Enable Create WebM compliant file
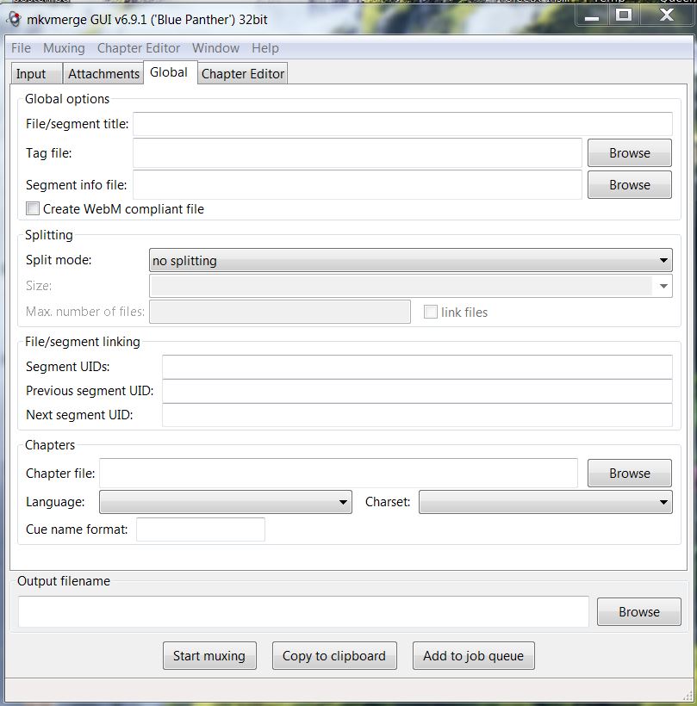This screenshot has height=706, width=697. point(33,208)
